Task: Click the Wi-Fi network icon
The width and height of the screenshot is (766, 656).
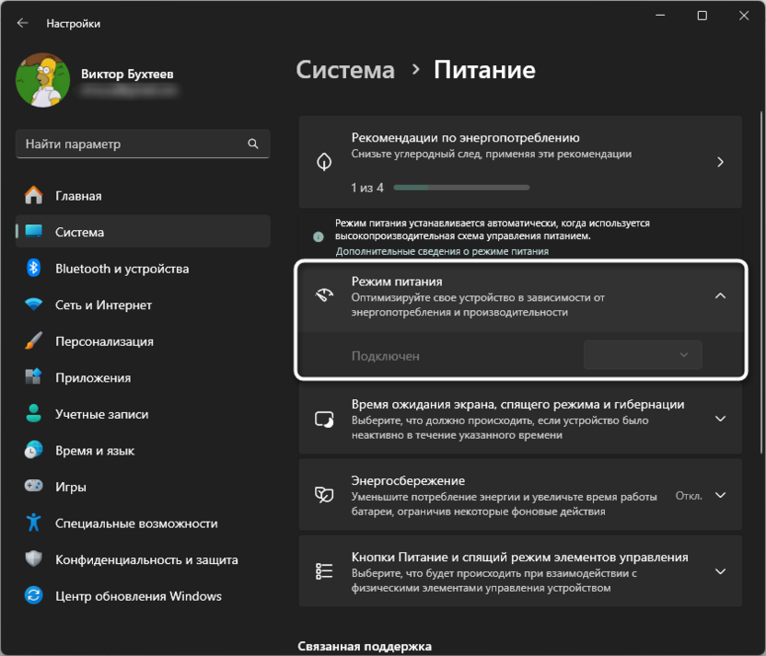Action: [34, 305]
